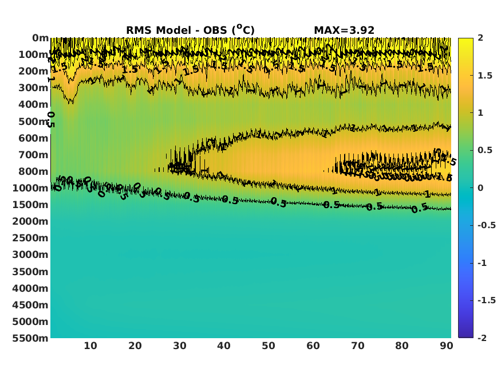Select the "3000m" depth axis label

pyautogui.click(x=30, y=254)
